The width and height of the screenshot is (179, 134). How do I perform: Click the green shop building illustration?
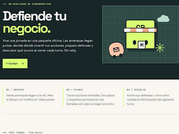(x=140, y=35)
